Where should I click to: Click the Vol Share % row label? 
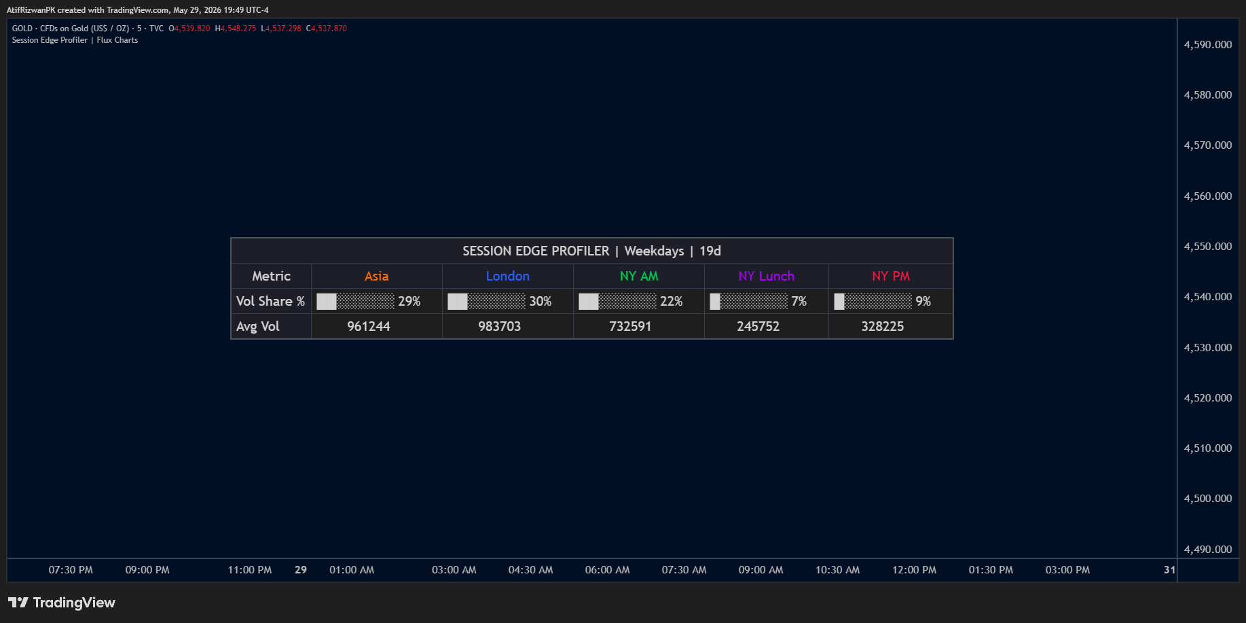(270, 301)
